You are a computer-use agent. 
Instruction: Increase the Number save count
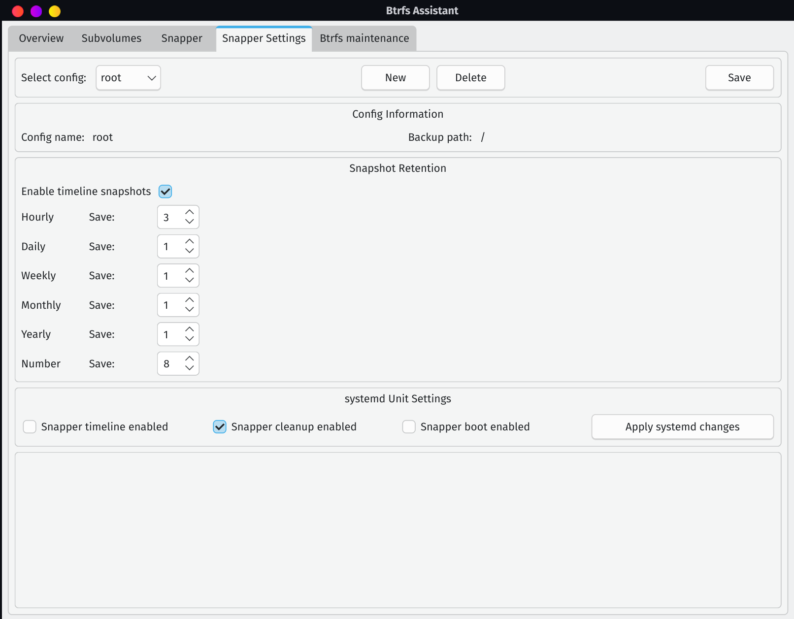click(x=190, y=359)
